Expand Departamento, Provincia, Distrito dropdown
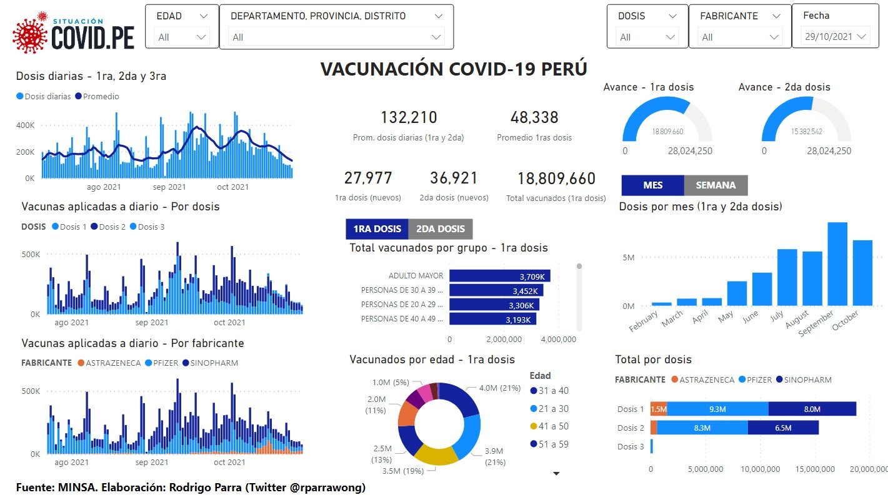This screenshot has height=495, width=888. tap(337, 37)
